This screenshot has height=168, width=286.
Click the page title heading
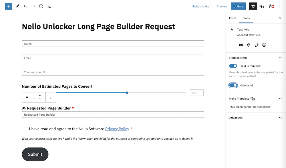point(98,27)
